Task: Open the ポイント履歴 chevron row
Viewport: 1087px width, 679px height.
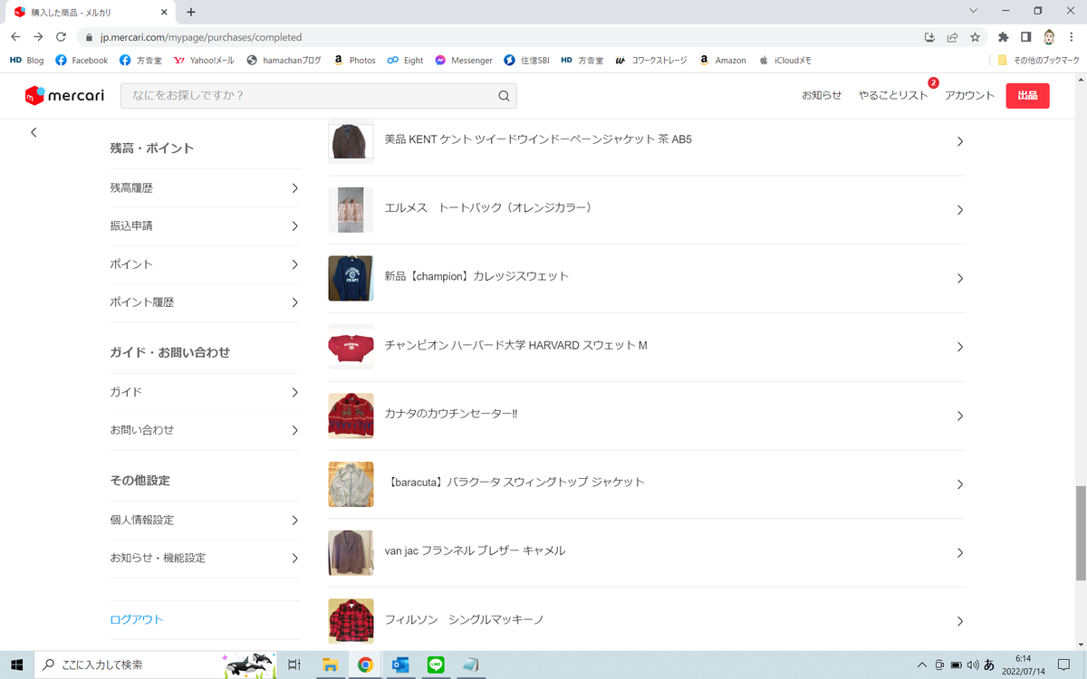Action: [x=205, y=302]
